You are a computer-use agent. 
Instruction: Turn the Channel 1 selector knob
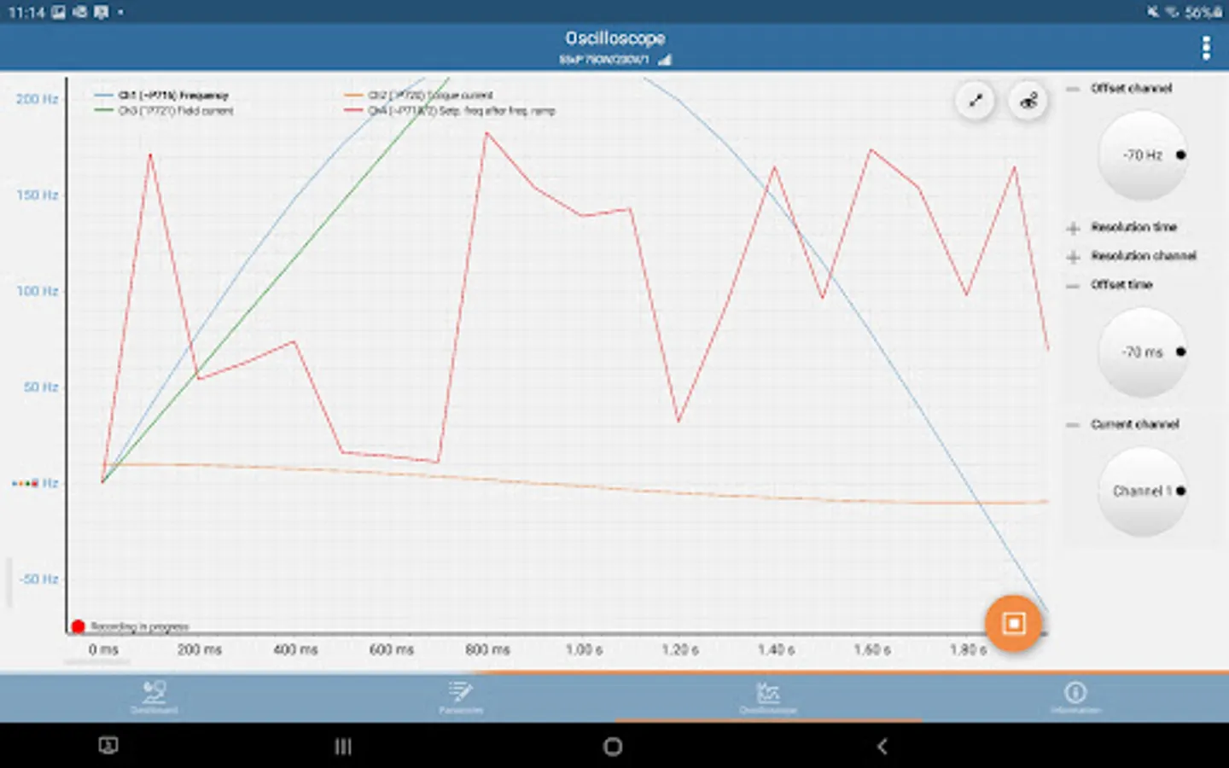pos(1143,492)
